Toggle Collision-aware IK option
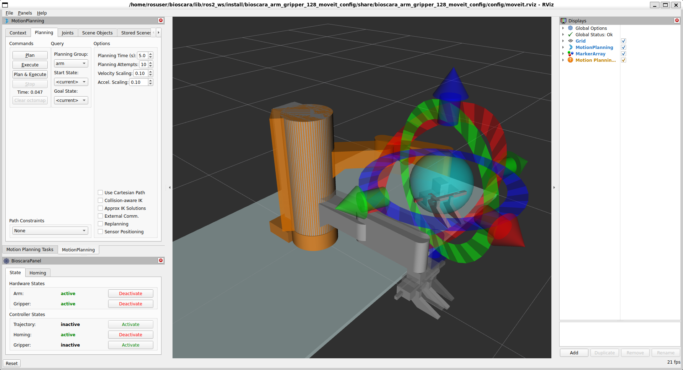This screenshot has height=370, width=683. [x=100, y=200]
